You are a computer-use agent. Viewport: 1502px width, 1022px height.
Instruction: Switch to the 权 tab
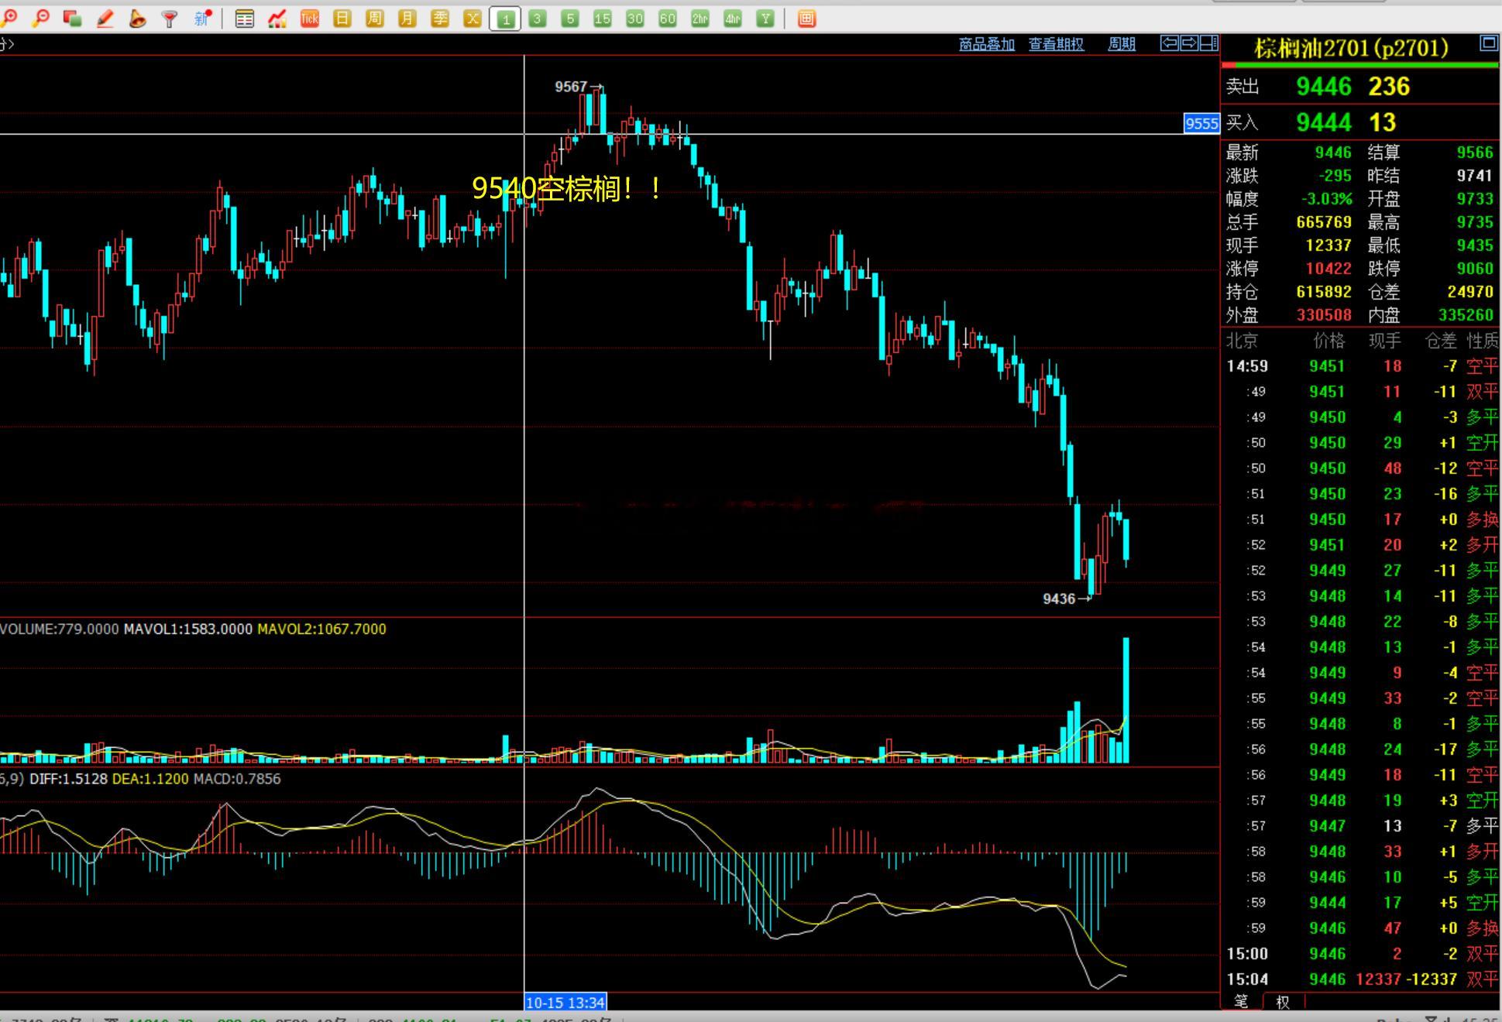[1283, 1002]
